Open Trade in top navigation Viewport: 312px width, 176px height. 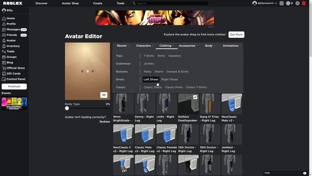[120, 3]
